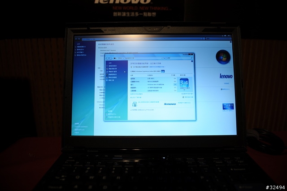287x191 pixels.
Task: Click the shield settings link in System window
Action: [x=225, y=89]
